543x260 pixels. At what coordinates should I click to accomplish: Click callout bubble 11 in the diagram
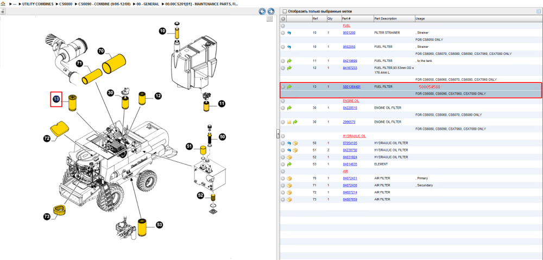point(222,103)
